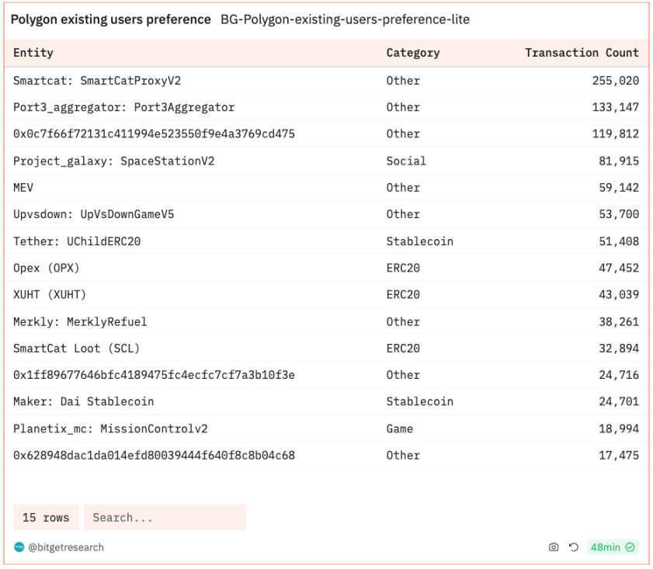The height and width of the screenshot is (569, 653).
Task: Open the Polygon existing users preference title
Action: 110,19
